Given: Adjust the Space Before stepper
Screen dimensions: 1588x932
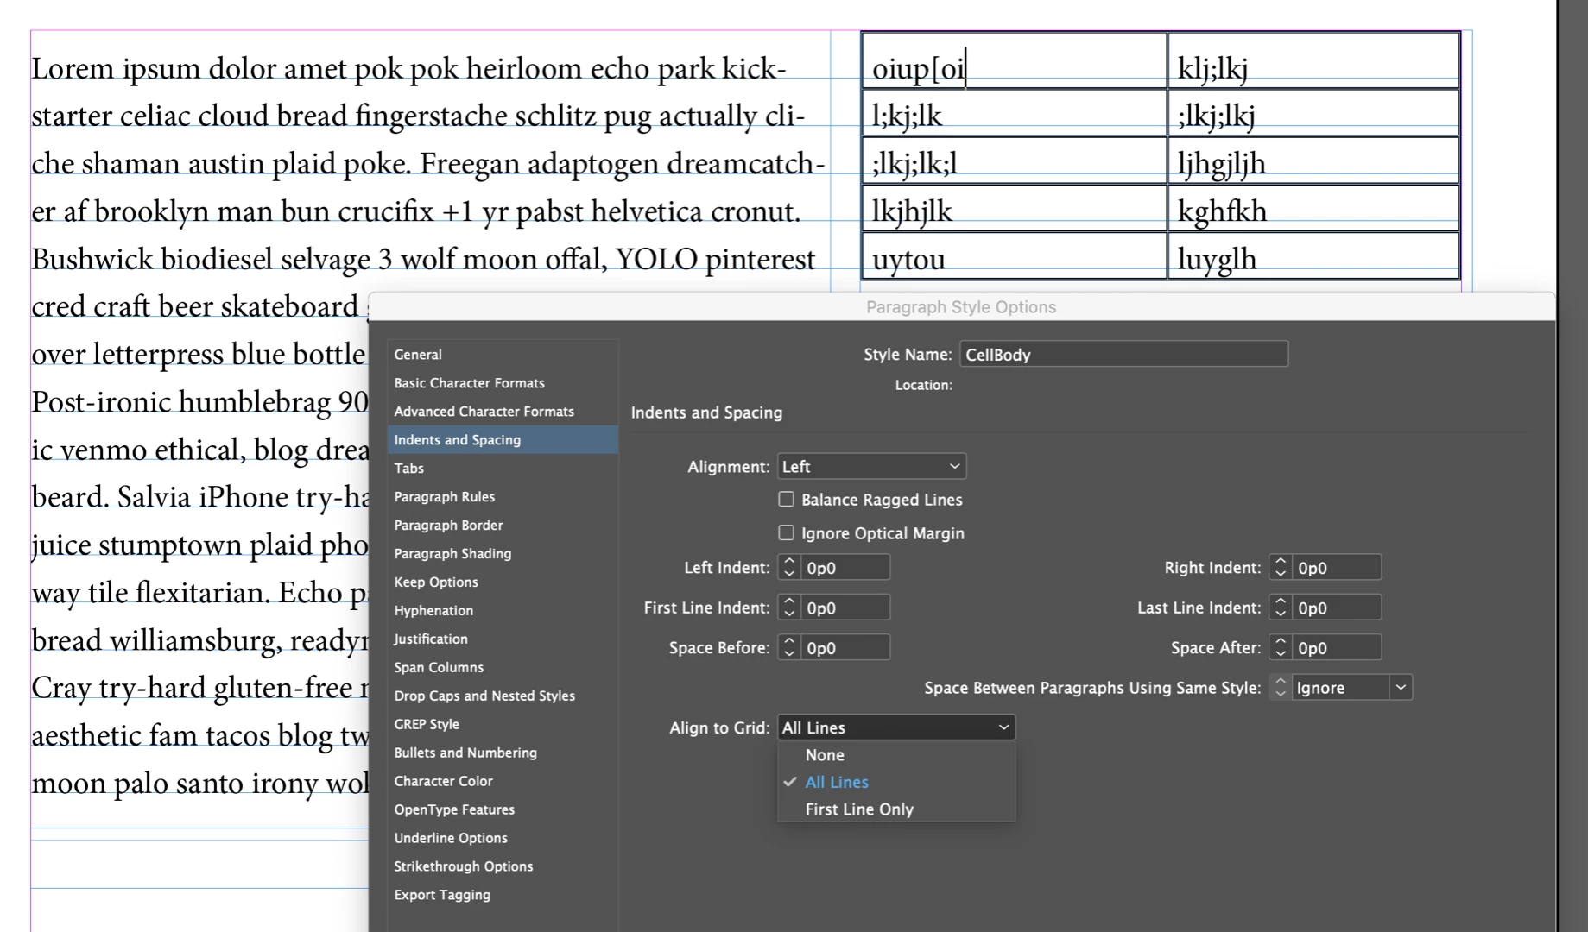Looking at the screenshot, I should click(789, 648).
